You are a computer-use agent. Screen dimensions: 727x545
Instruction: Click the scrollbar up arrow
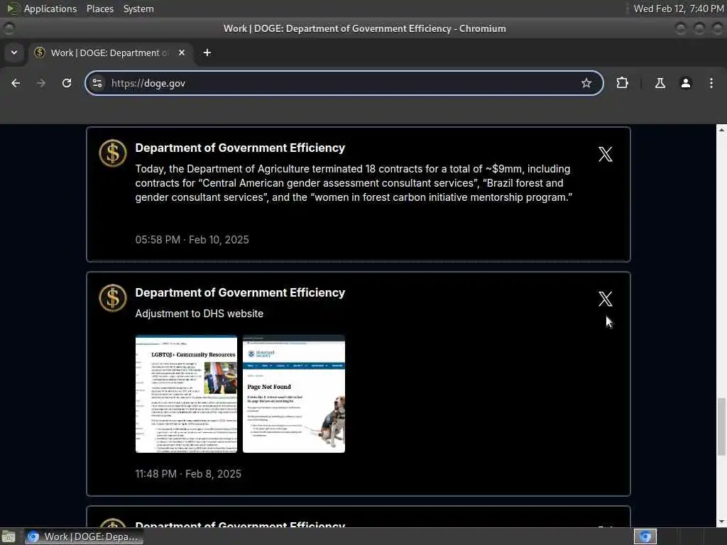[721, 130]
